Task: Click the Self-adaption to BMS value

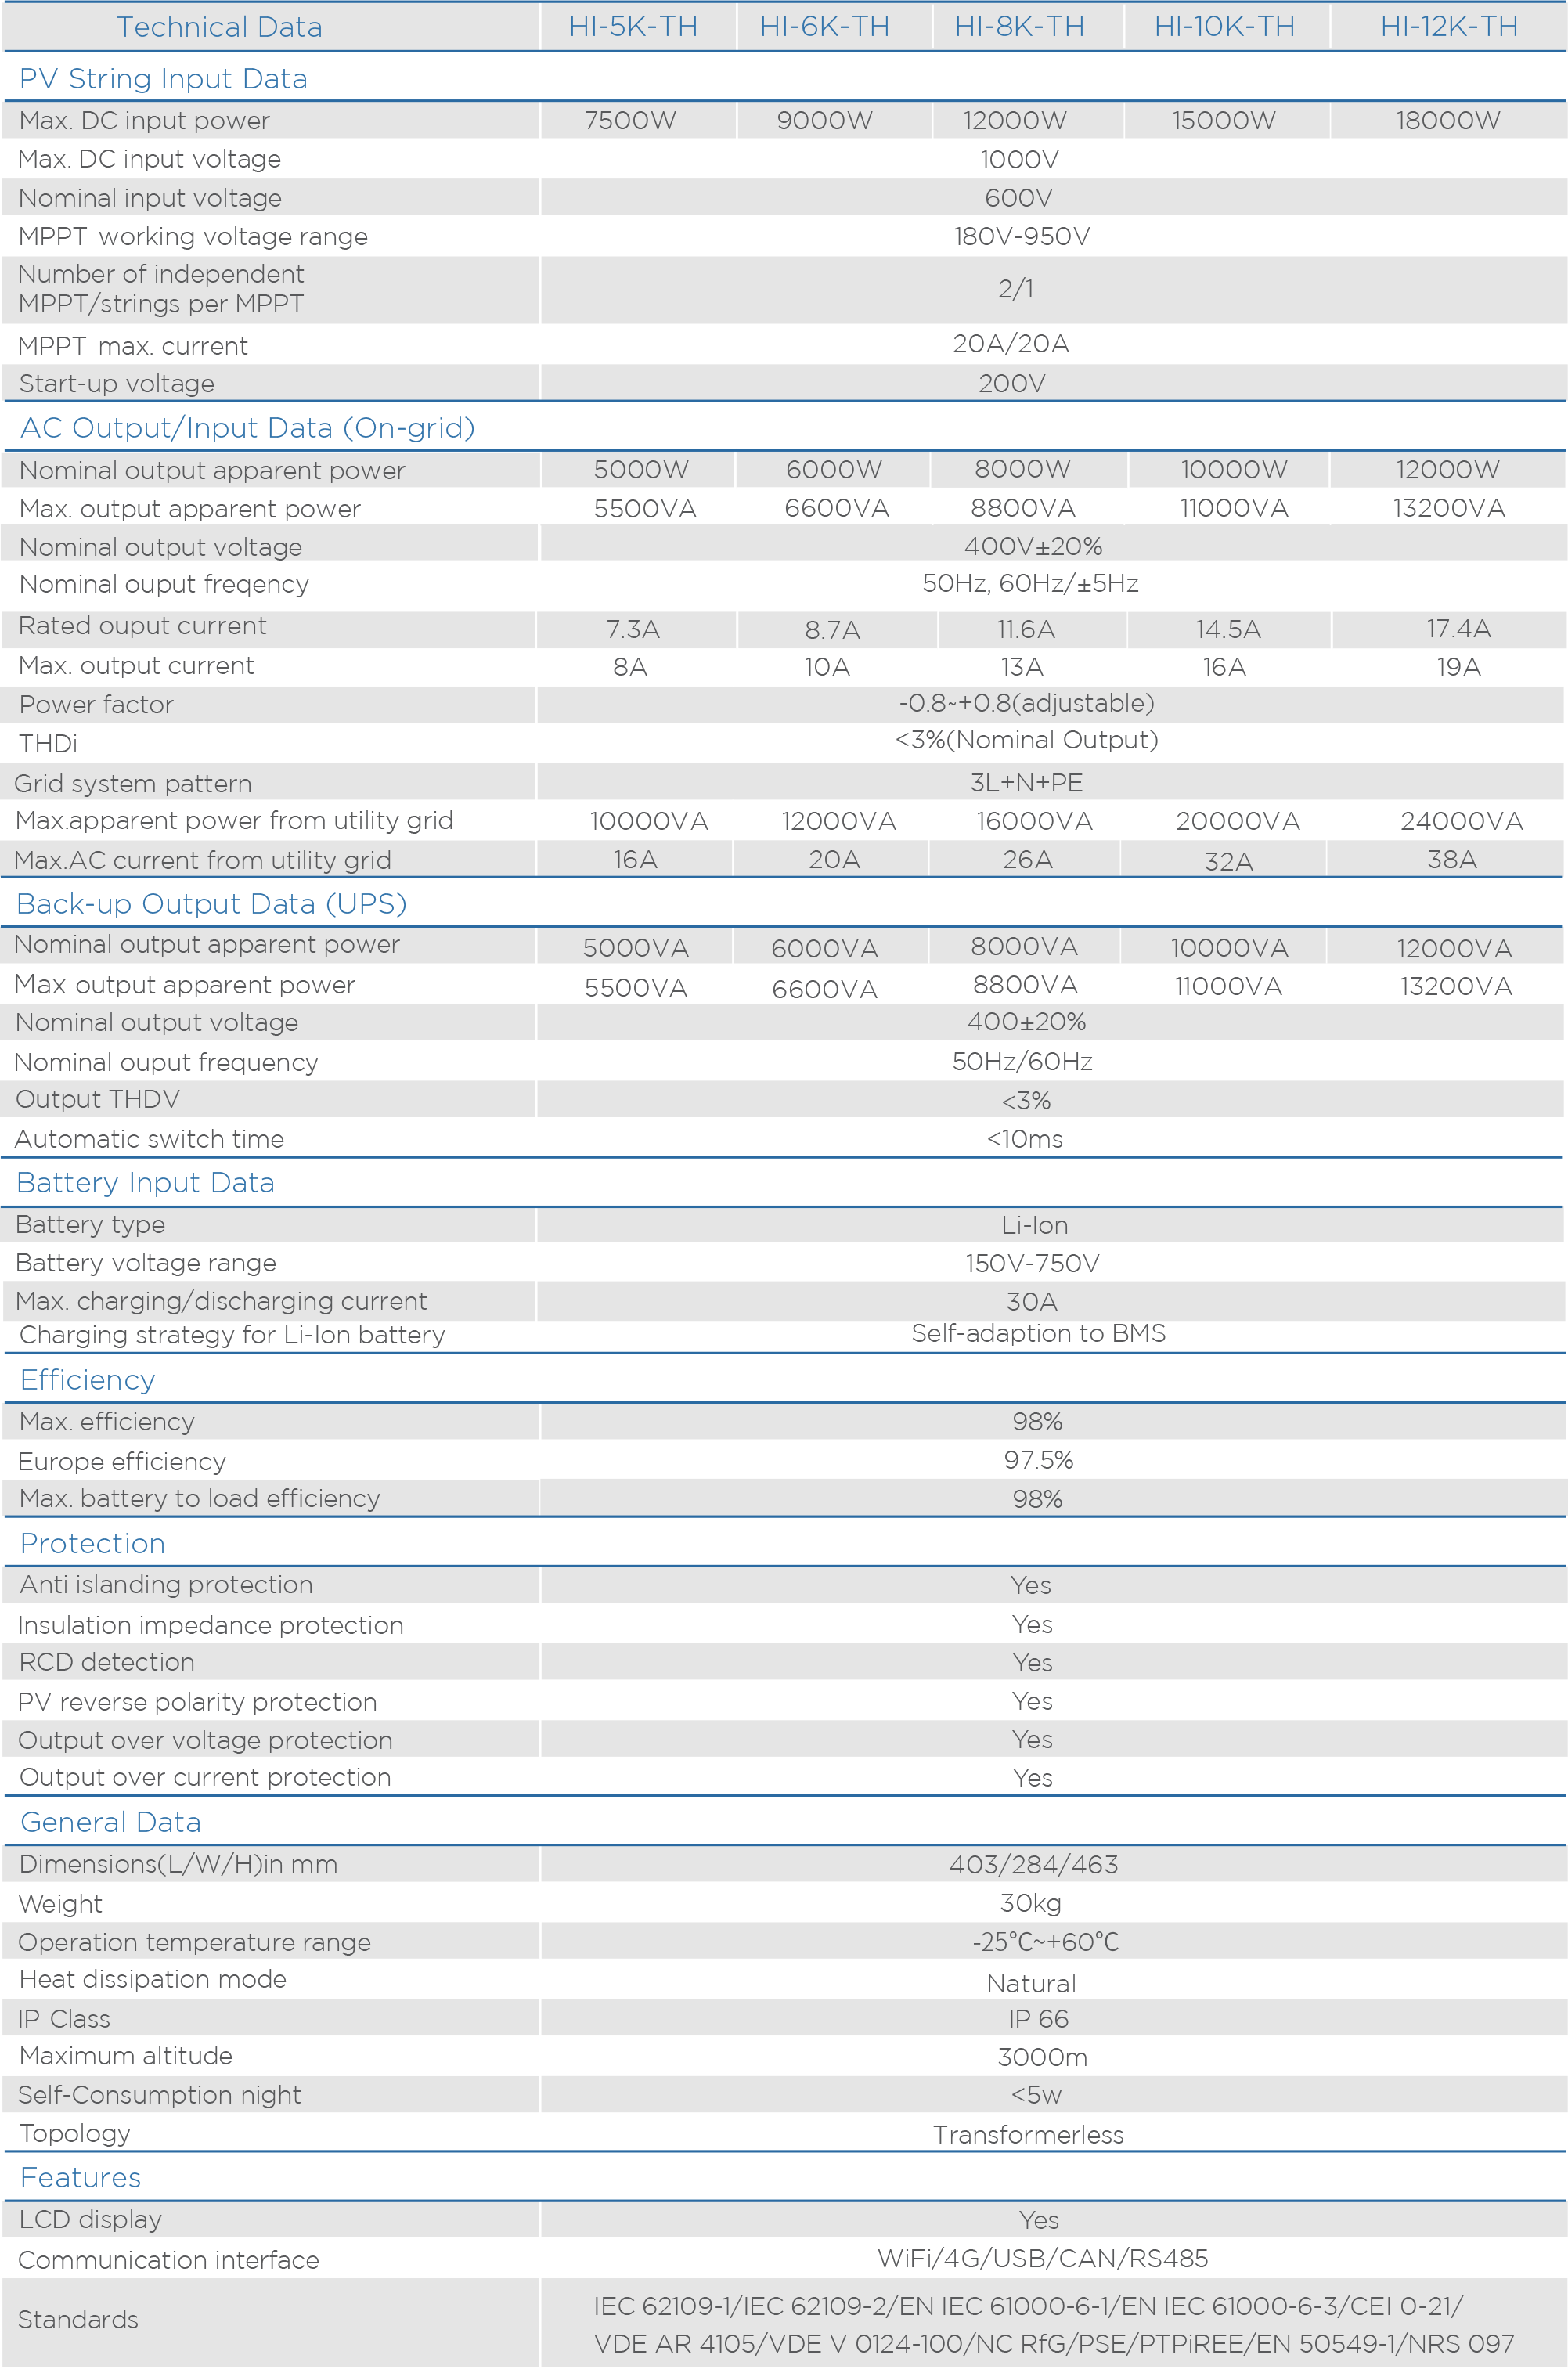Action: tap(1038, 1333)
